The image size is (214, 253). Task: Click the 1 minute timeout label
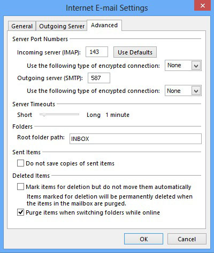pyautogui.click(x=117, y=115)
